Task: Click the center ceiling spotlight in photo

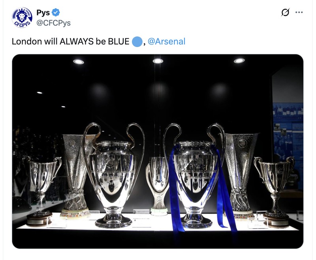Action: pyautogui.click(x=158, y=61)
